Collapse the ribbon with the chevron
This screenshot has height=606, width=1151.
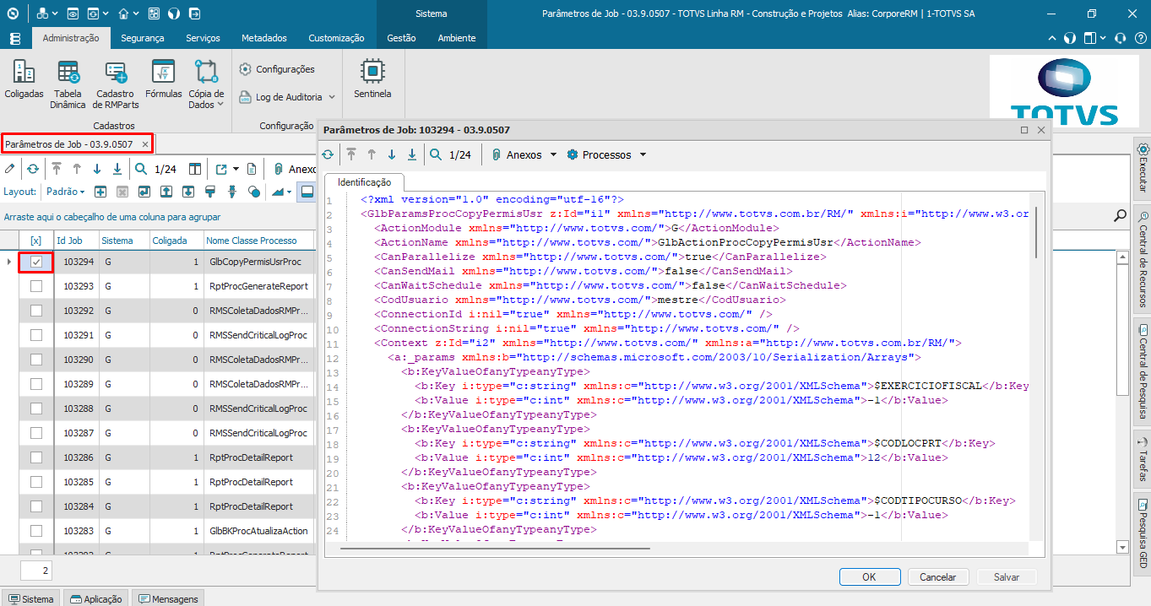[1052, 38]
